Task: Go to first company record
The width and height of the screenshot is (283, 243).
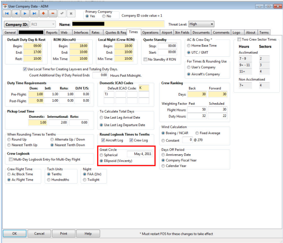Action: [x=7, y=13]
